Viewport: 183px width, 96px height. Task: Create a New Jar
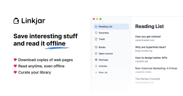point(111,72)
